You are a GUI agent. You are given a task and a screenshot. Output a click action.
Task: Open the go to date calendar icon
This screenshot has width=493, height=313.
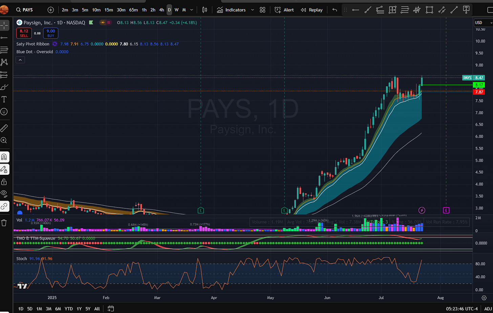coord(111,308)
